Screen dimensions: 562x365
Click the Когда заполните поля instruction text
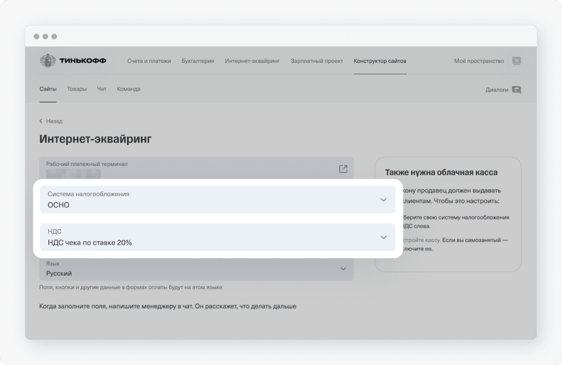[x=168, y=306]
